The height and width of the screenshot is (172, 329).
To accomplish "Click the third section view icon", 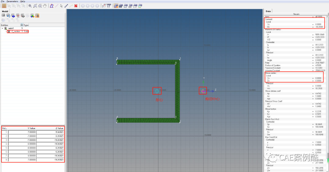I will coord(126,6).
